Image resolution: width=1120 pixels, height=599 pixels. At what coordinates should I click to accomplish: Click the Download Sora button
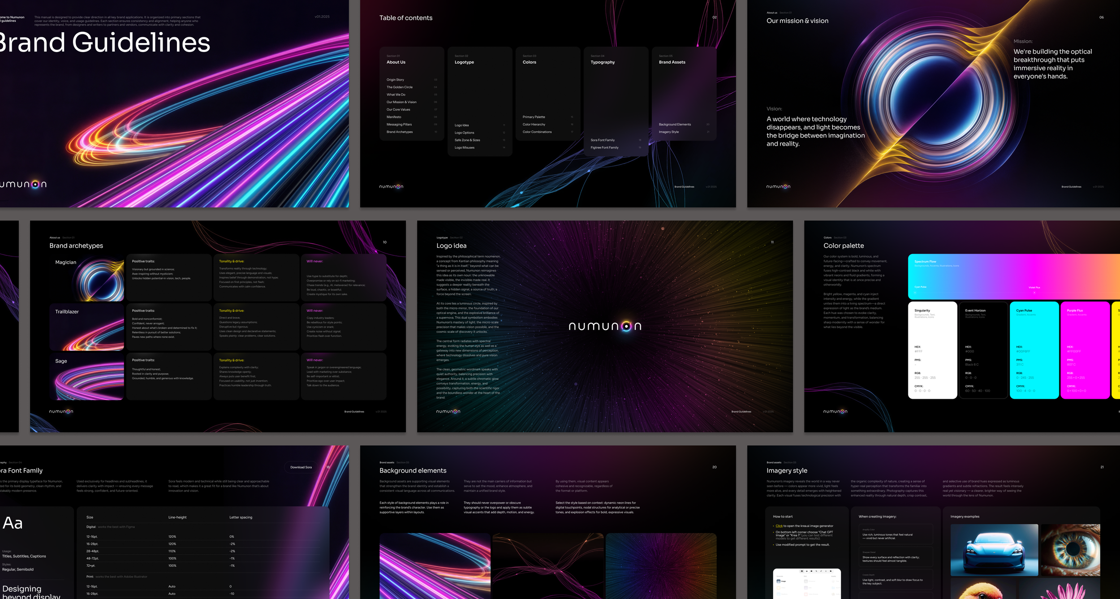coord(301,467)
